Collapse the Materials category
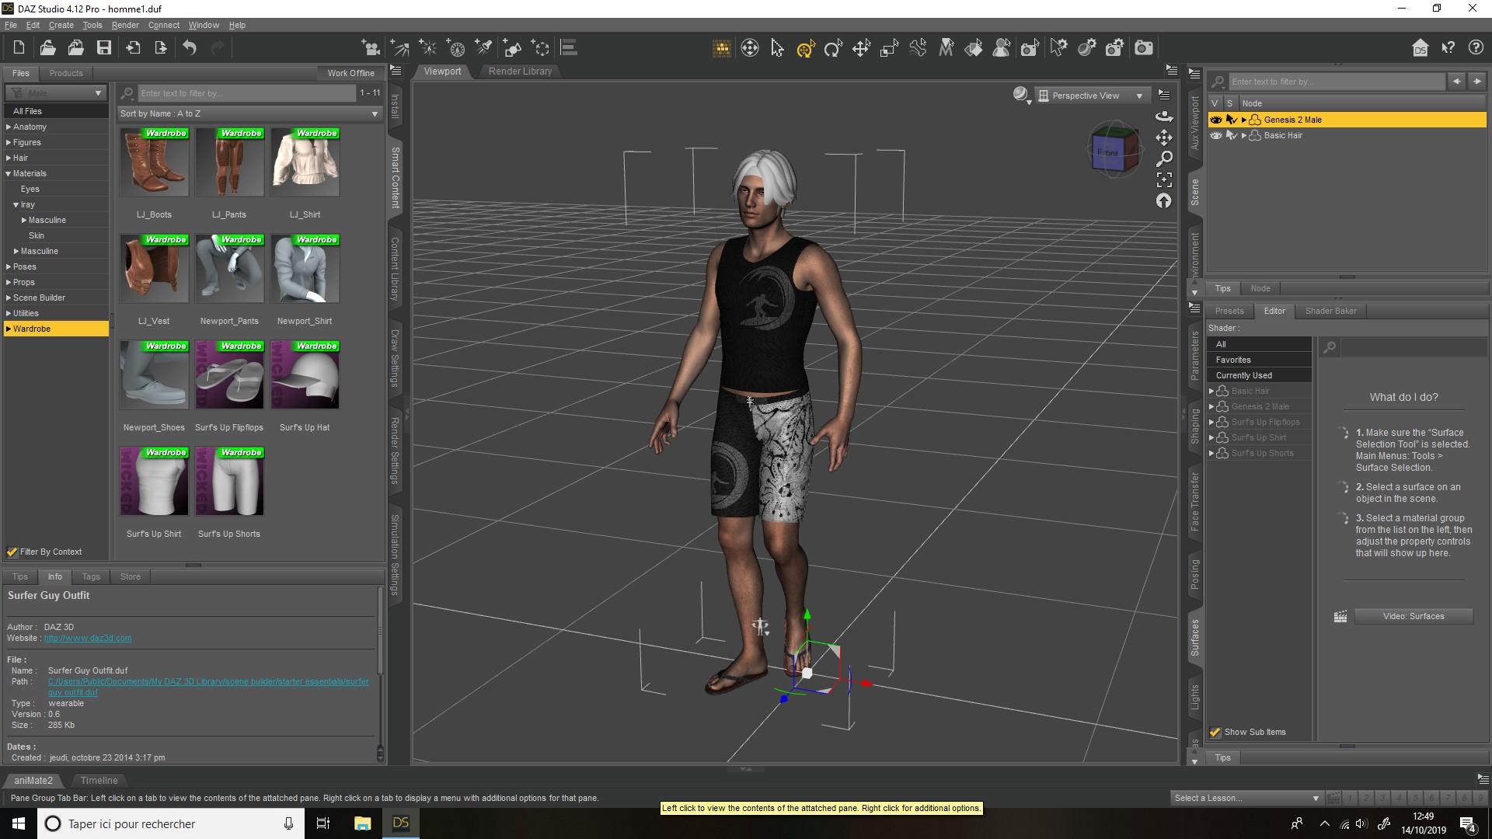Screen dimensions: 1492x839 (x=9, y=173)
